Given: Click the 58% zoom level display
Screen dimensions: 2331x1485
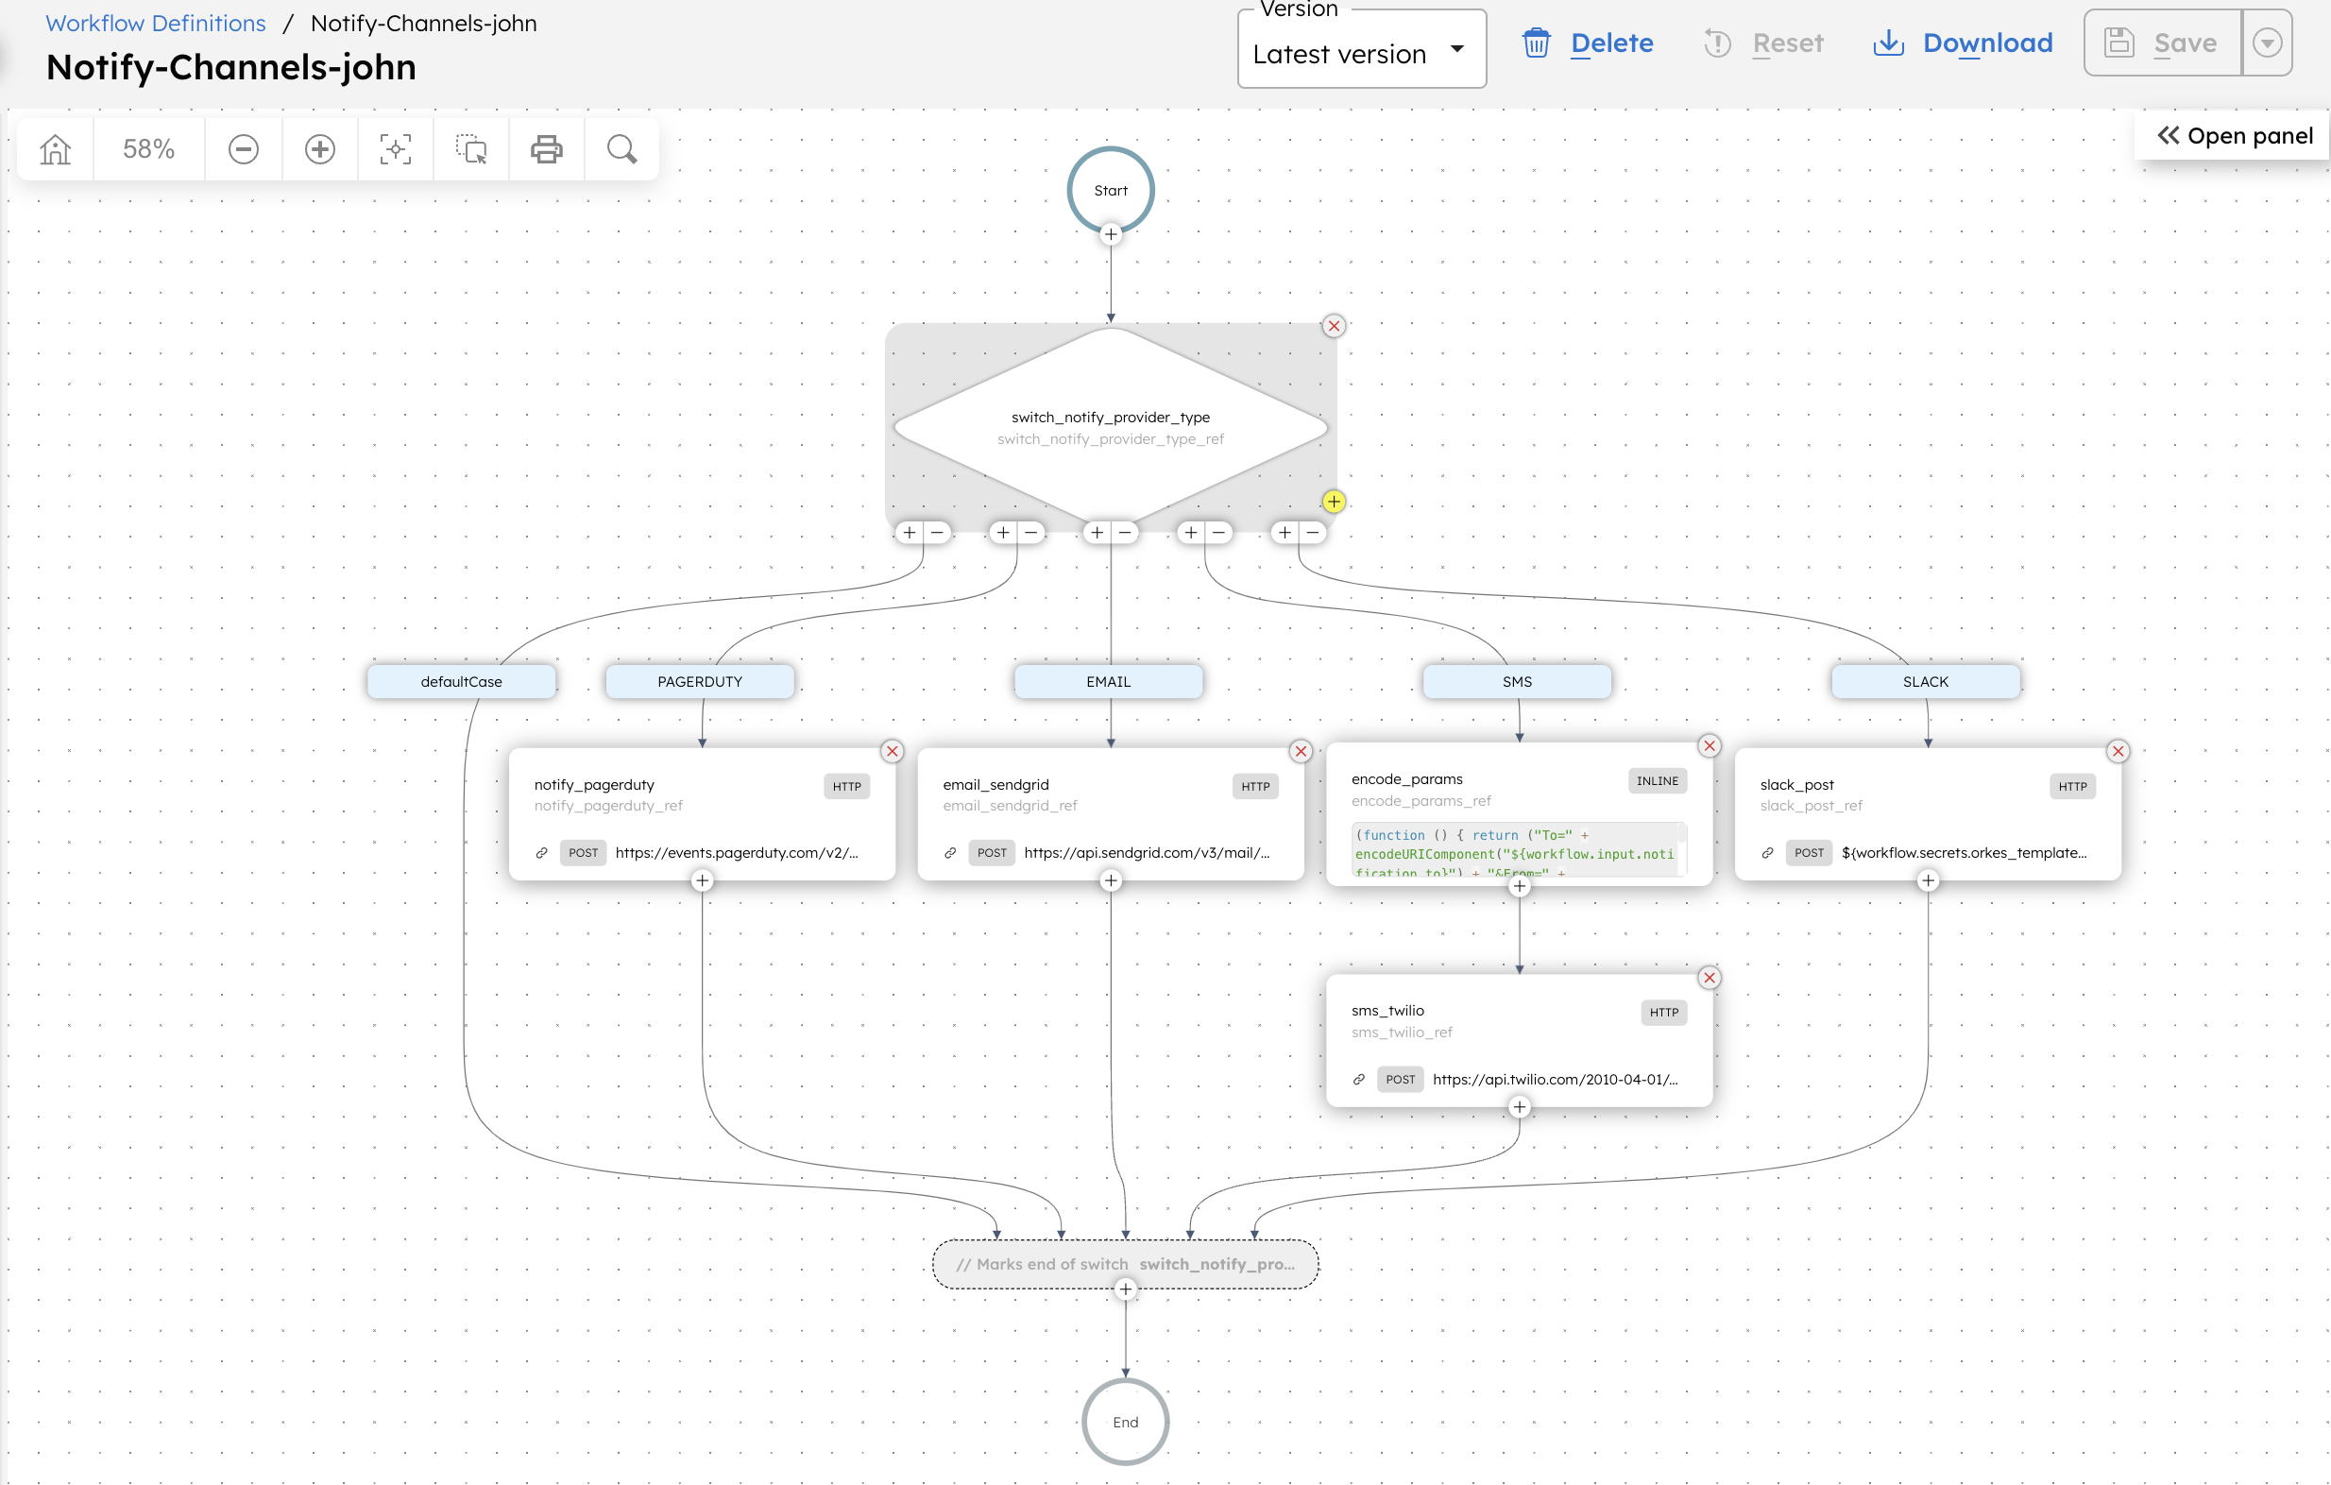Looking at the screenshot, I should (x=148, y=149).
